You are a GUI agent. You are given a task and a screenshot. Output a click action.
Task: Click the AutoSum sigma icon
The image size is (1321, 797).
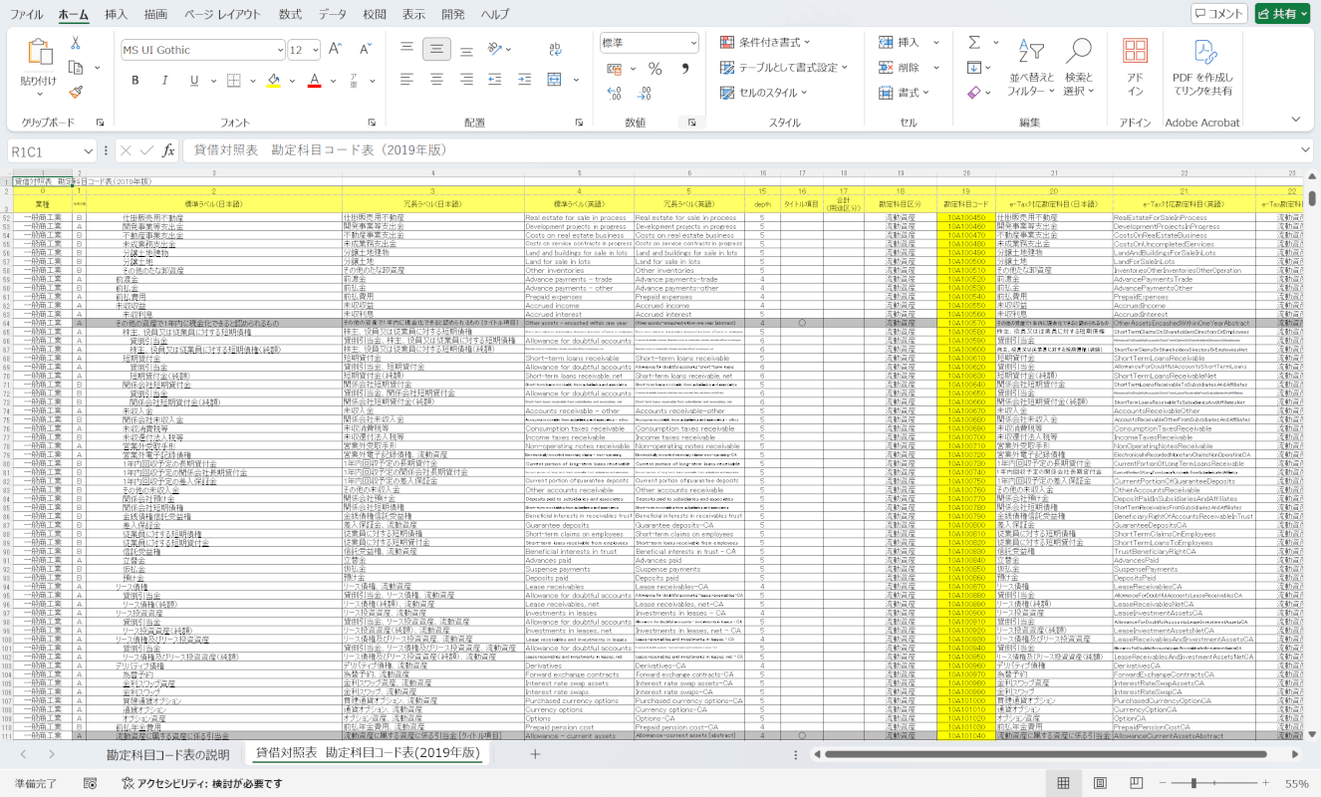[x=974, y=42]
